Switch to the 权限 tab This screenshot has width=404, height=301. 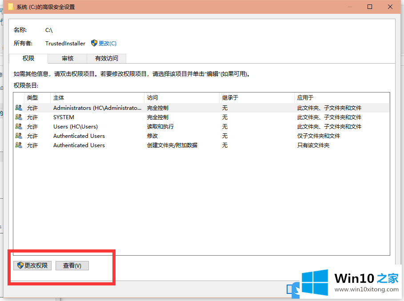(x=28, y=59)
